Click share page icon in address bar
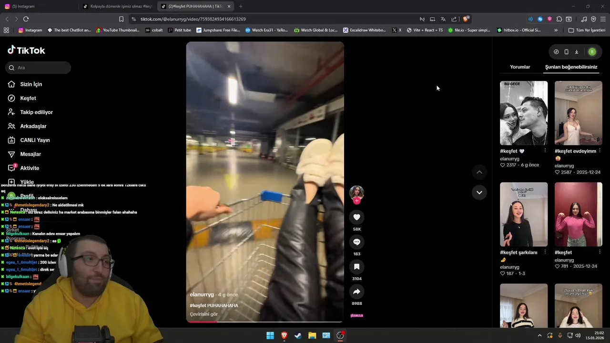 tap(454, 19)
